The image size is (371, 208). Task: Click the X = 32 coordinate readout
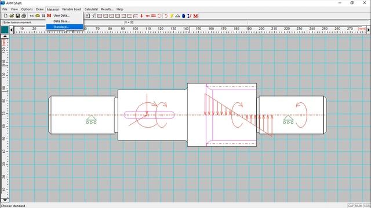pos(129,23)
